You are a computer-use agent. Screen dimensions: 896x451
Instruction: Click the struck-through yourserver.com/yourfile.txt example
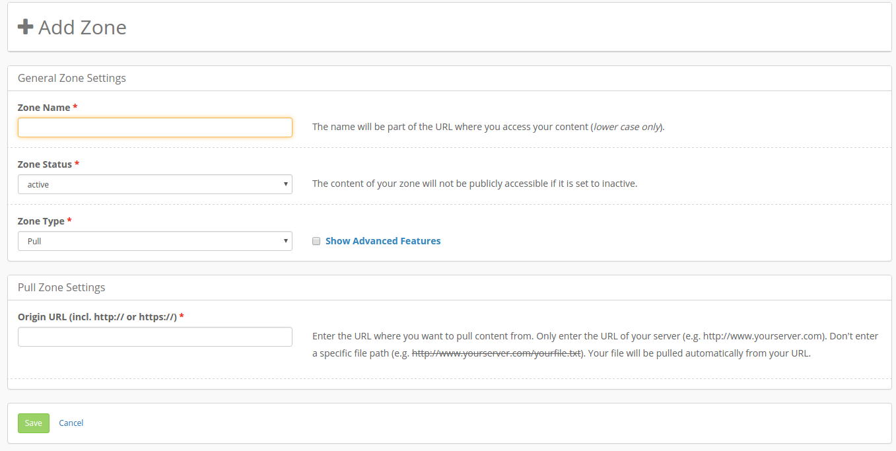496,353
